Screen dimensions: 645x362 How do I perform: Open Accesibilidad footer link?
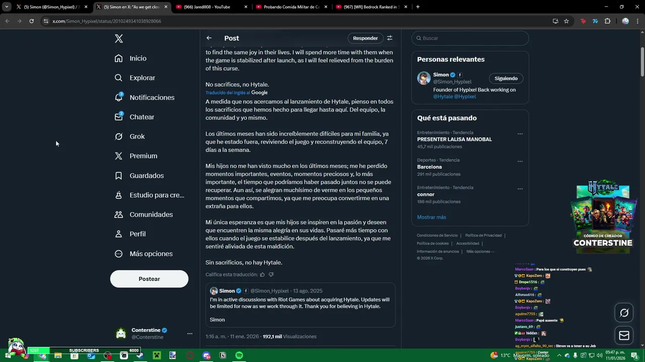click(468, 243)
